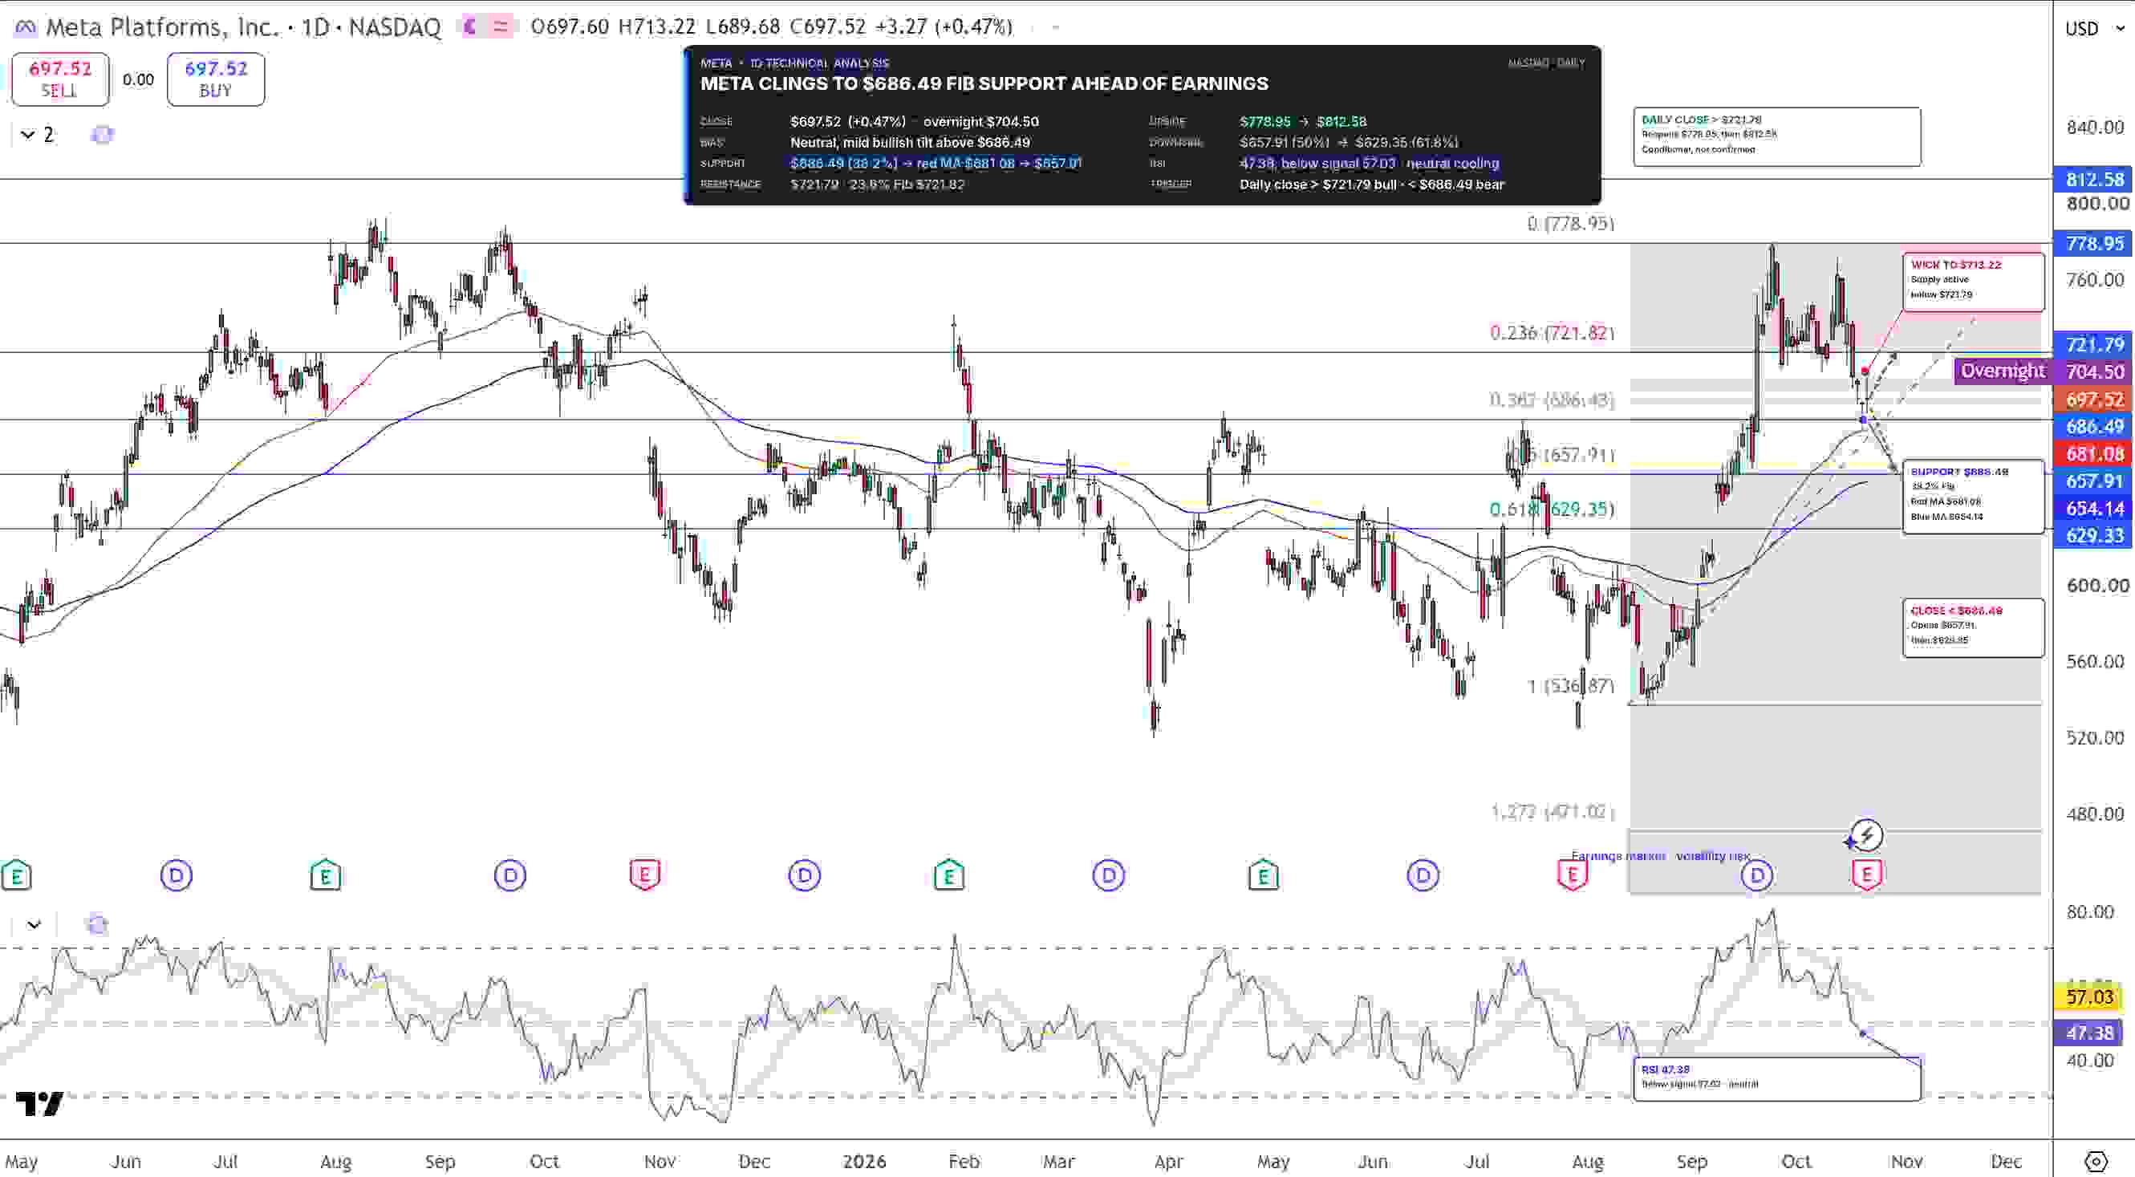This screenshot has height=1177, width=2135.
Task: Open the dividend marker for December 2025
Action: 804,875
